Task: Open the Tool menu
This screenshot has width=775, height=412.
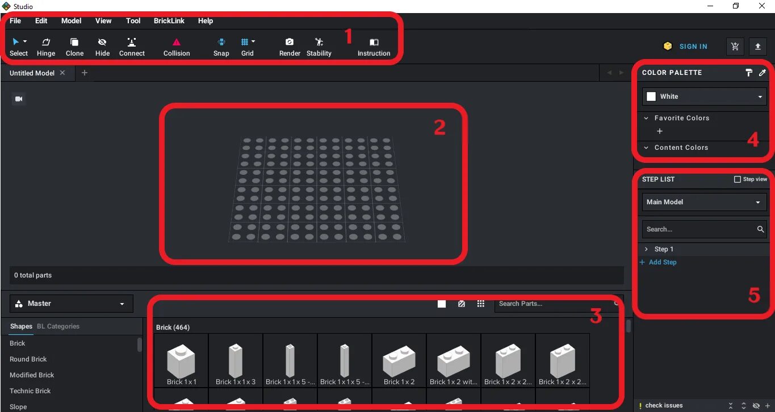Action: [x=133, y=21]
